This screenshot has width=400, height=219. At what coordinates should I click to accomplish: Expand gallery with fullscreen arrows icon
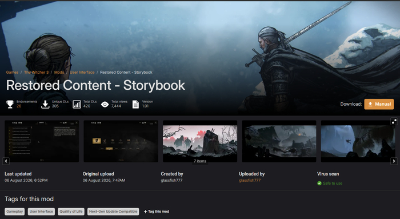(x=394, y=122)
